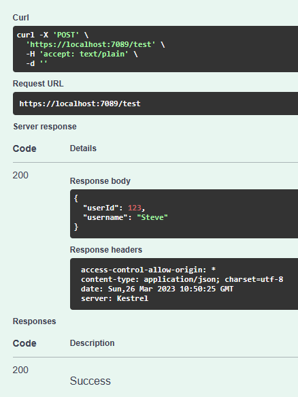
Task: Click the 'Code' column header under Server response
Action: pyautogui.click(x=24, y=148)
